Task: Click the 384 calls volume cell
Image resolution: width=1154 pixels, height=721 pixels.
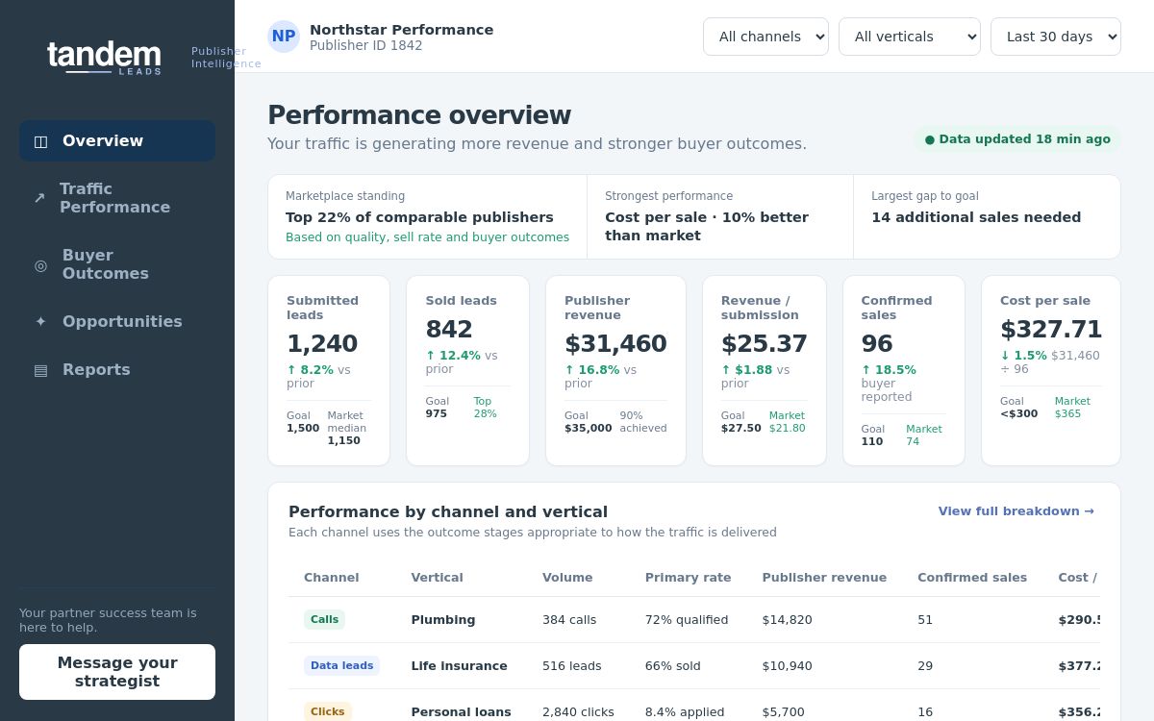Action: [569, 620]
